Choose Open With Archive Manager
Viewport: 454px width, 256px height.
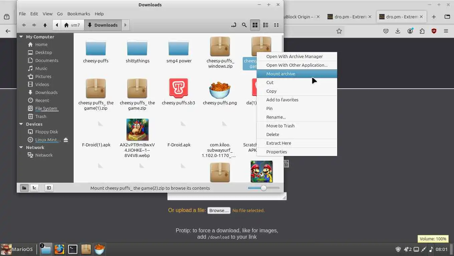pos(297,56)
